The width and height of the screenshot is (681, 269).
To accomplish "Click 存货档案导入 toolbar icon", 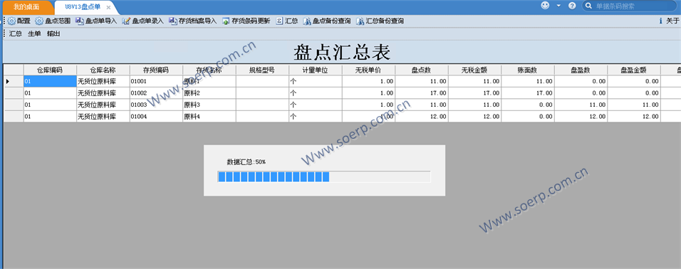I will (173, 21).
